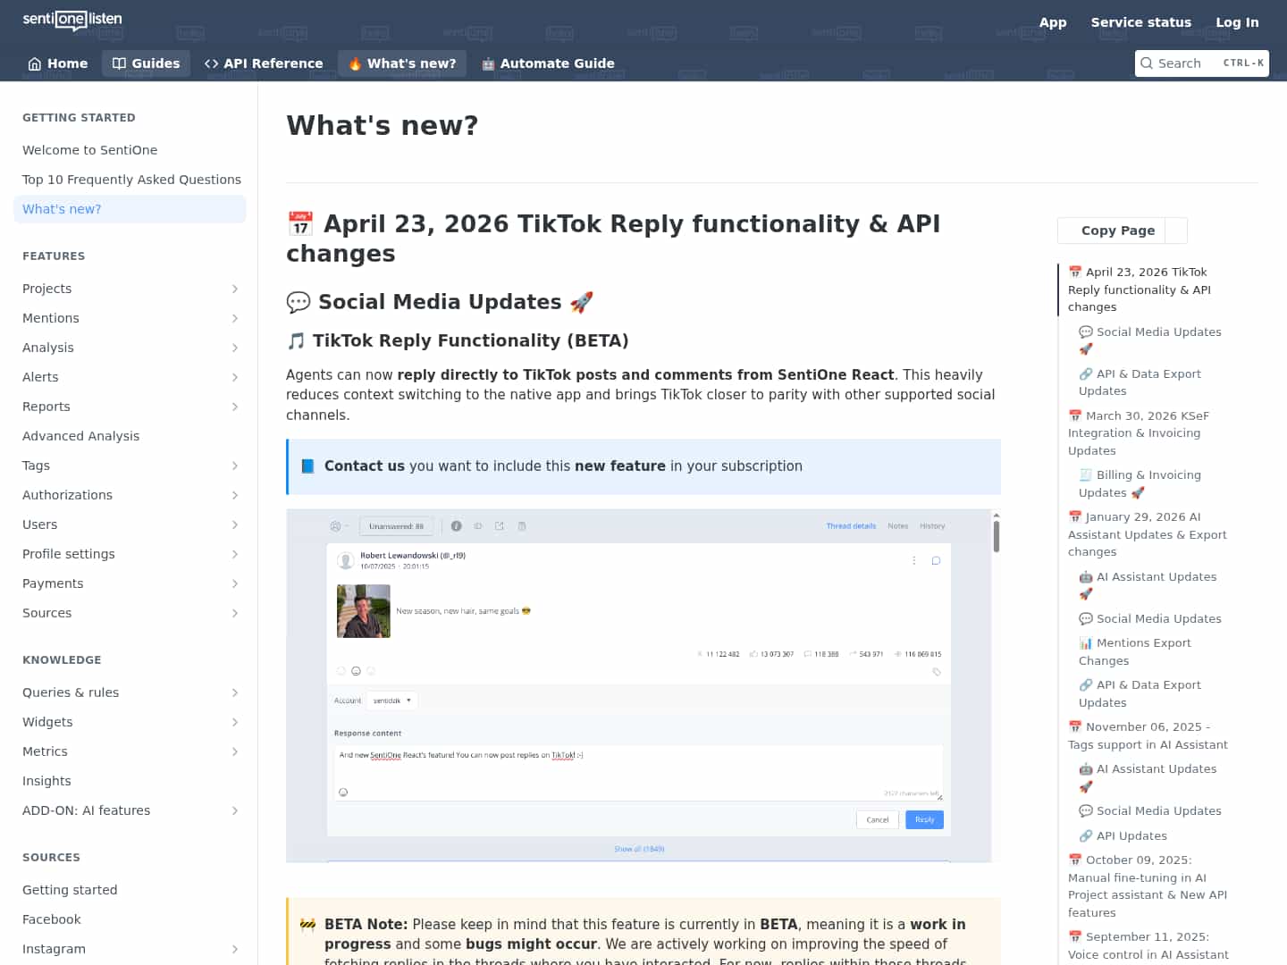Expand the Tags section chevron

click(235, 466)
